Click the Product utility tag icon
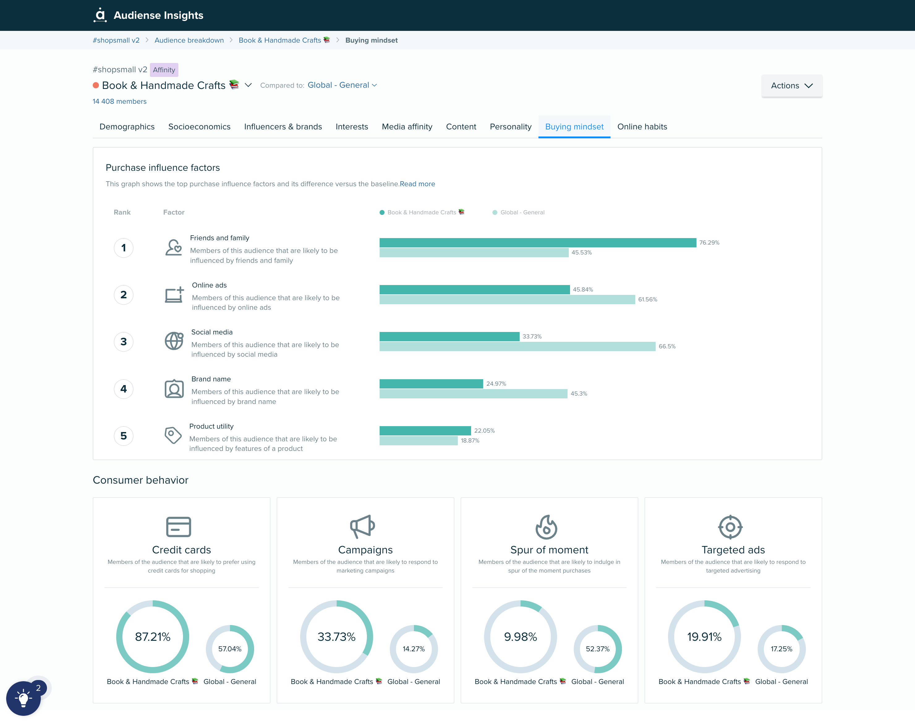This screenshot has height=722, width=915. (172, 435)
